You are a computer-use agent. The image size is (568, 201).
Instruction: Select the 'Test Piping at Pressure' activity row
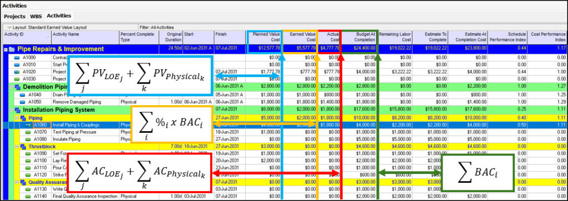pos(74,132)
